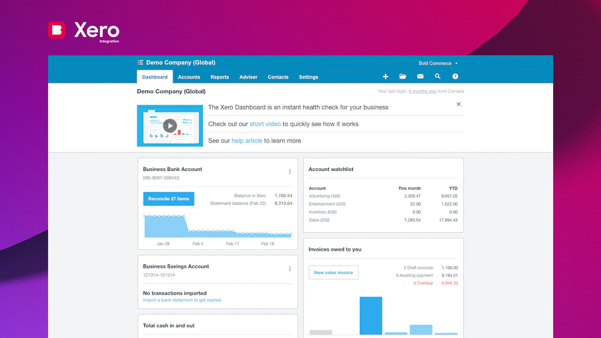
Task: Open the organization list icon beside Demo Company
Action: tap(140, 62)
